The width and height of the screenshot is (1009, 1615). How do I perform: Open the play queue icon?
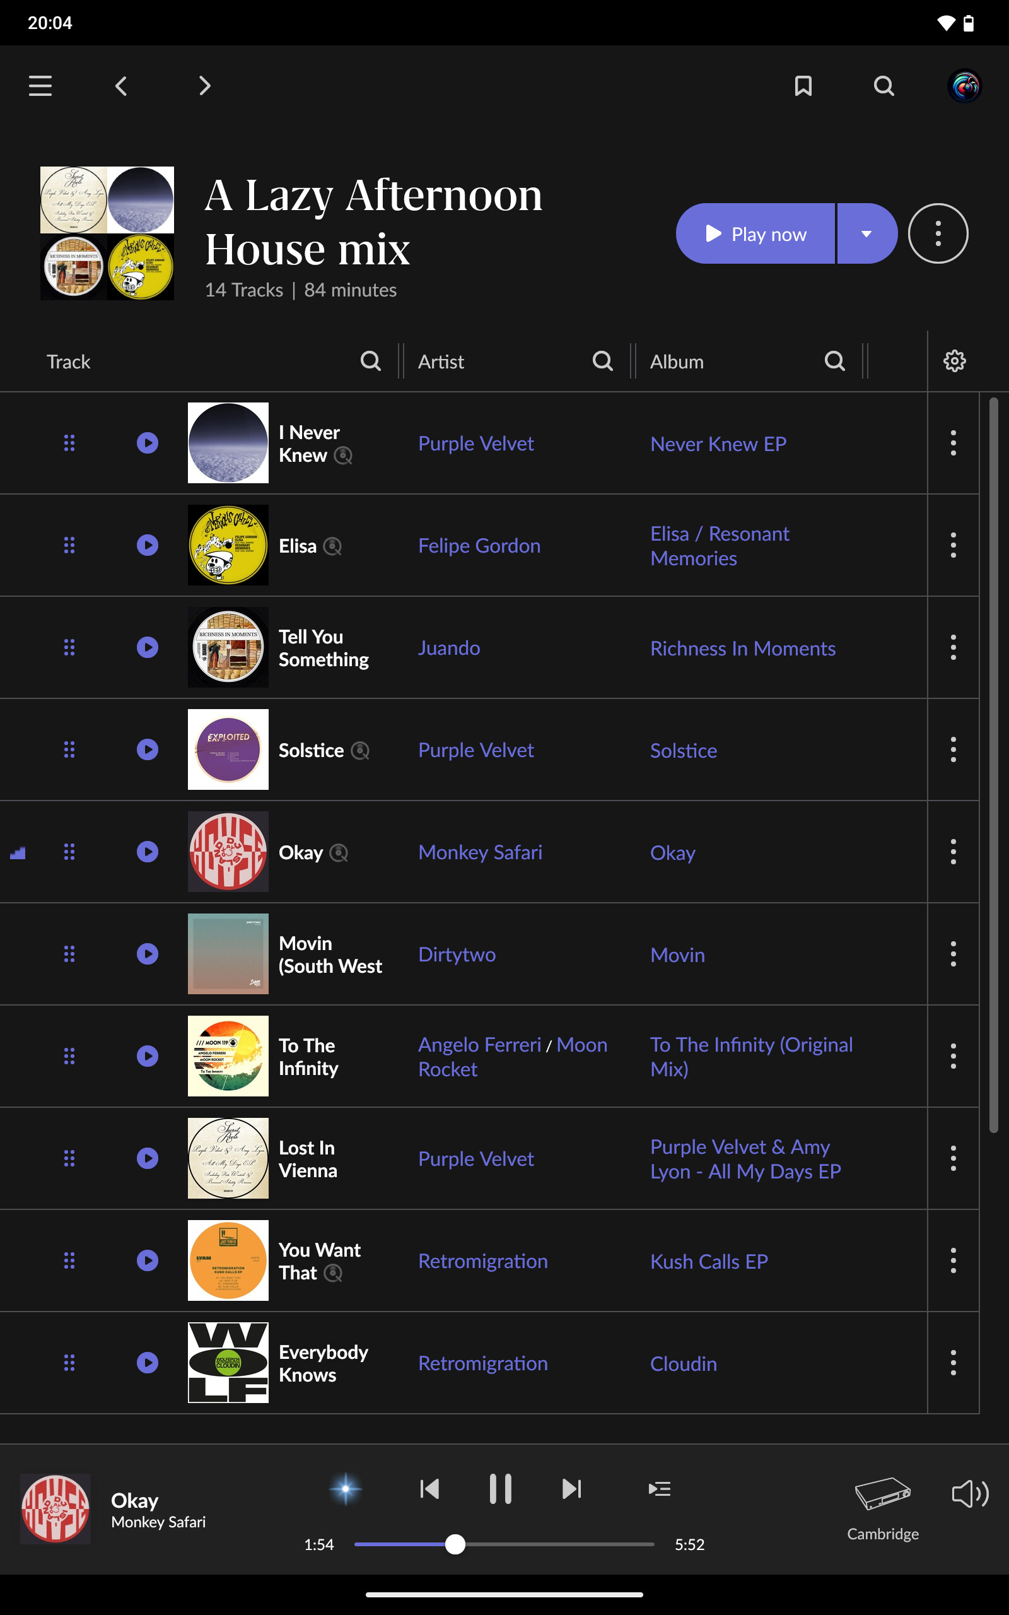(x=660, y=1488)
